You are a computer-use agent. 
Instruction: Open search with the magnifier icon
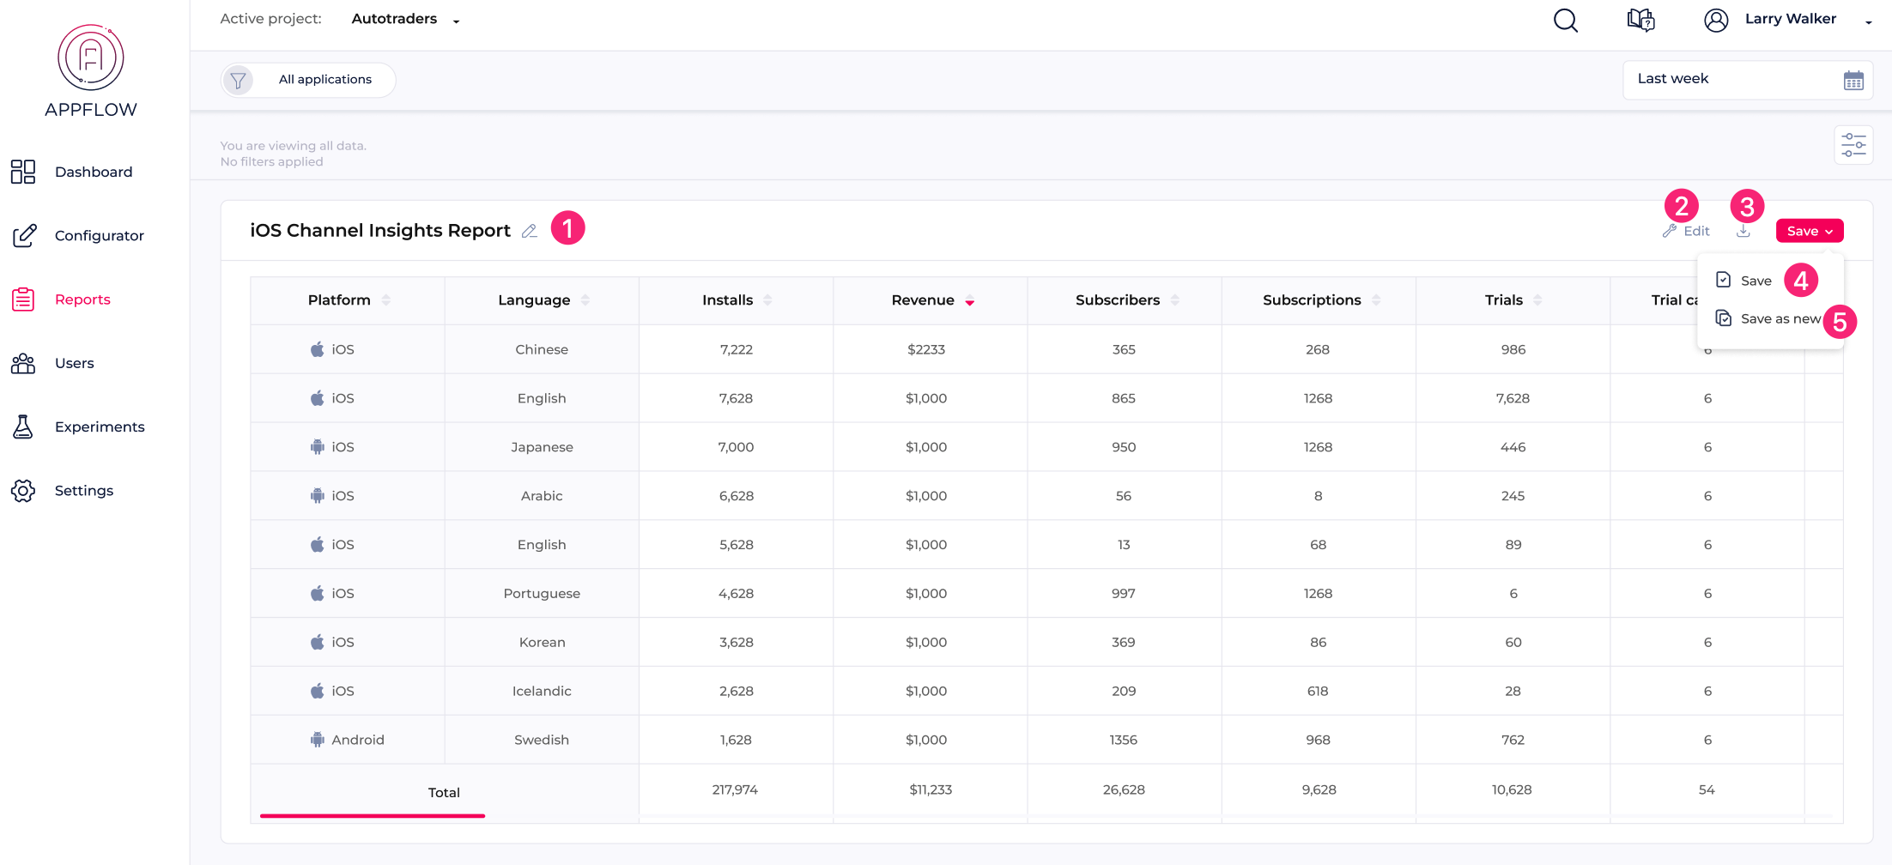(x=1565, y=20)
